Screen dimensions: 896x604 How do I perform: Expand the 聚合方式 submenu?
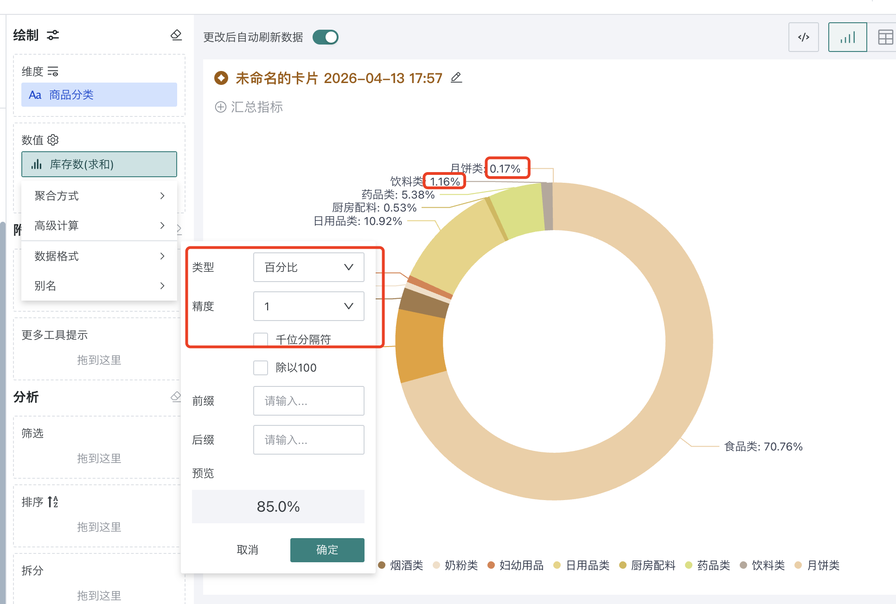(x=99, y=196)
